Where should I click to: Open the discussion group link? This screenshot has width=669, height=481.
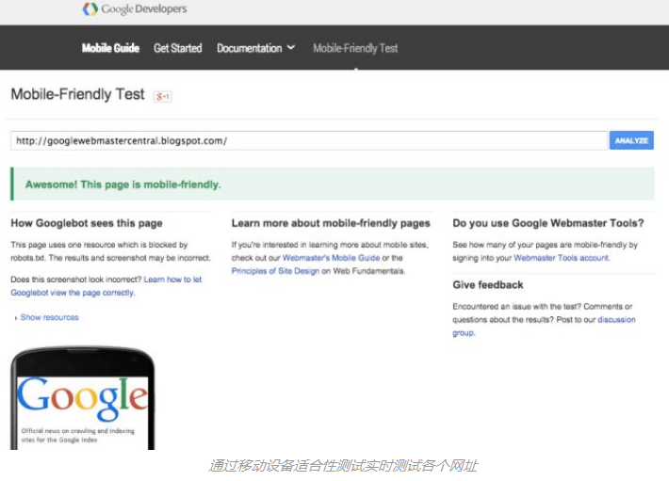tap(544, 326)
